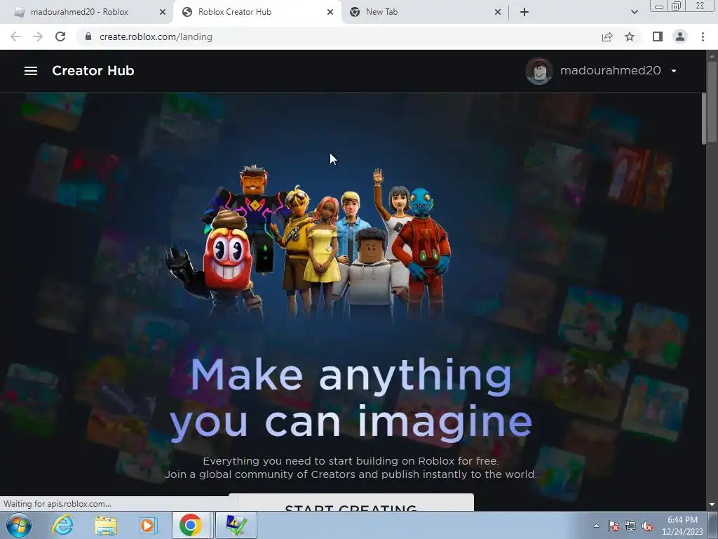This screenshot has width=718, height=539.
Task: Open the network tray icon
Action: [x=630, y=526]
